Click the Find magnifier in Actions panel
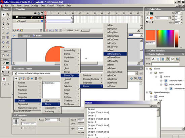 pyautogui.click(x=20, y=79)
